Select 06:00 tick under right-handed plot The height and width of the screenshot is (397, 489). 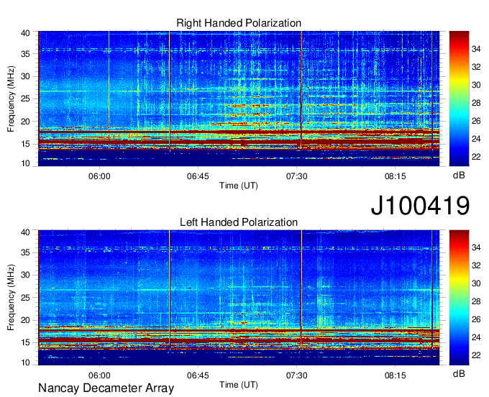point(99,176)
